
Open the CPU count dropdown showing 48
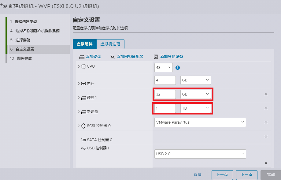pyautogui.click(x=164, y=68)
